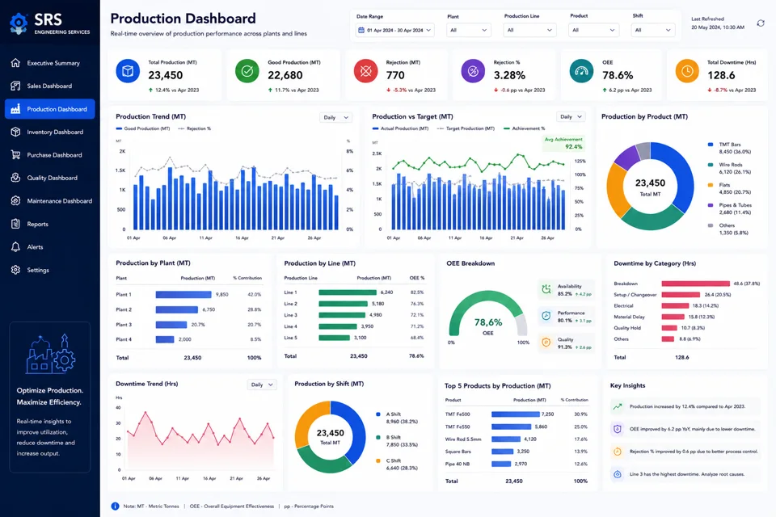This screenshot has height=517, width=776.
Task: Click the Maintenance Dashboard gear icon
Action: point(15,201)
